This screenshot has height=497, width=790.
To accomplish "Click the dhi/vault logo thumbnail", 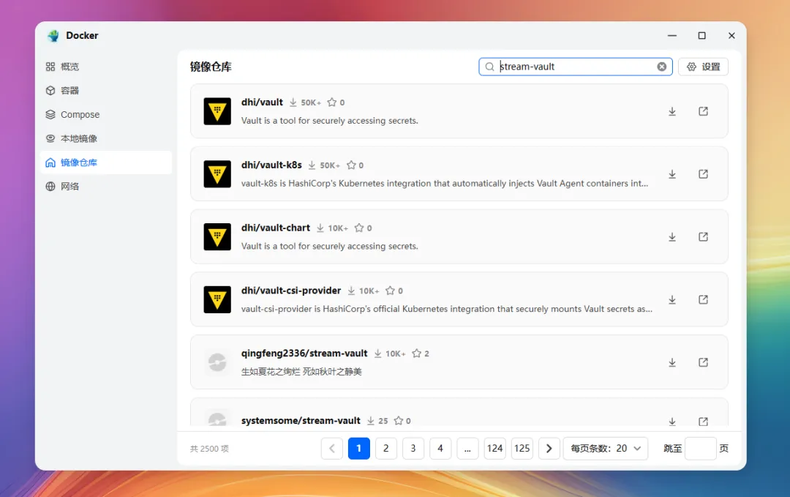I will pyautogui.click(x=217, y=111).
